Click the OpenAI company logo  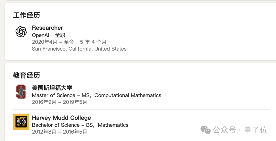[x=21, y=32]
